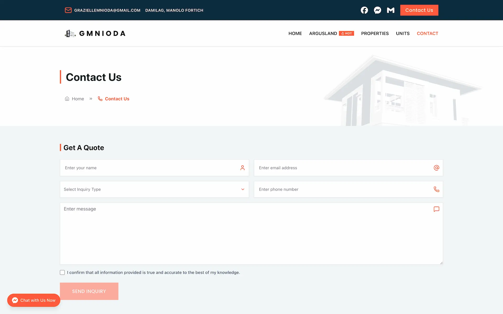The image size is (503, 314).
Task: Open Chat with Us Now widget
Action: pyautogui.click(x=34, y=300)
